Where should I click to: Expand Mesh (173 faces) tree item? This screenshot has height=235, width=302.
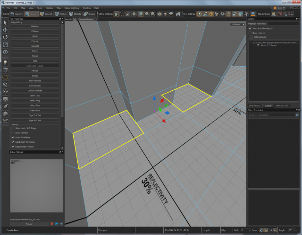[268, 45]
